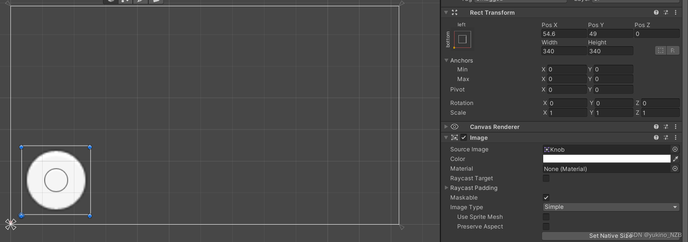Expand the Canvas Renderer component
The height and width of the screenshot is (242, 688).
(x=446, y=127)
